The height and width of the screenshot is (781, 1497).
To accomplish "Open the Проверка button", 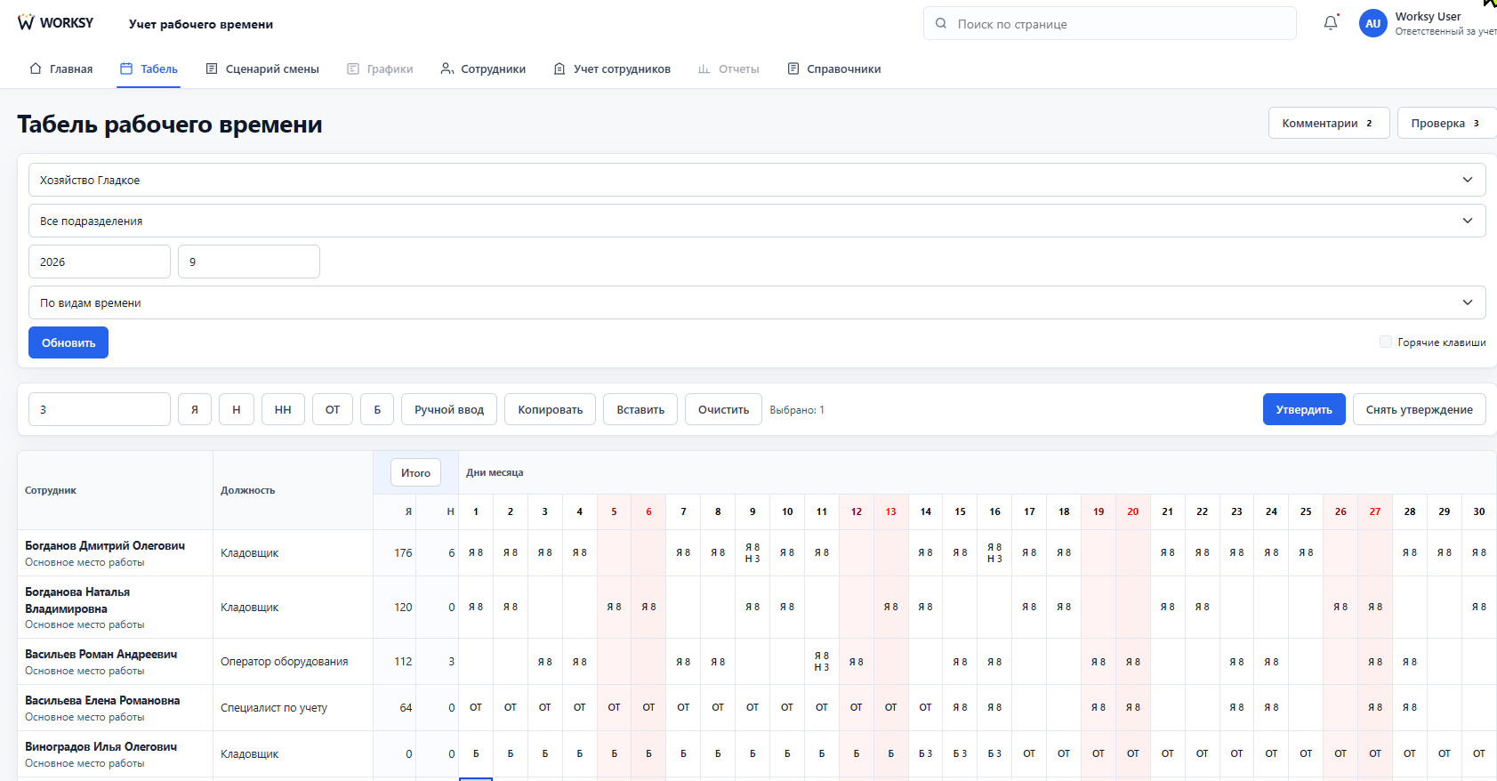I will 1446,123.
